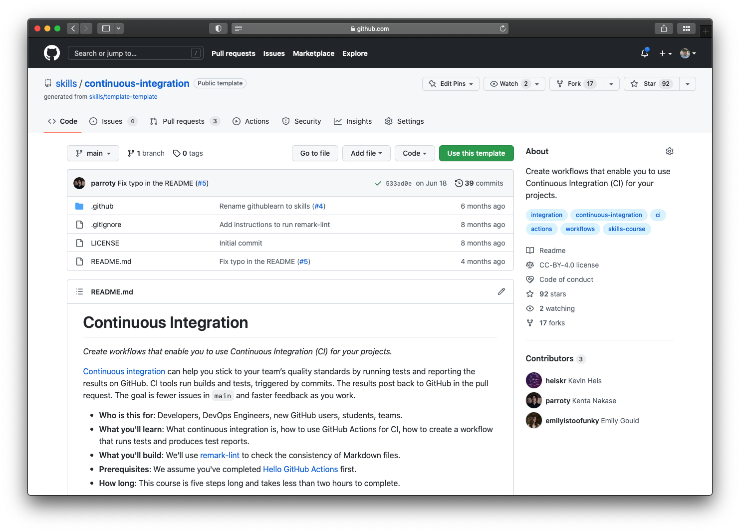Open skills/template-template link
This screenshot has width=740, height=532.
click(123, 97)
